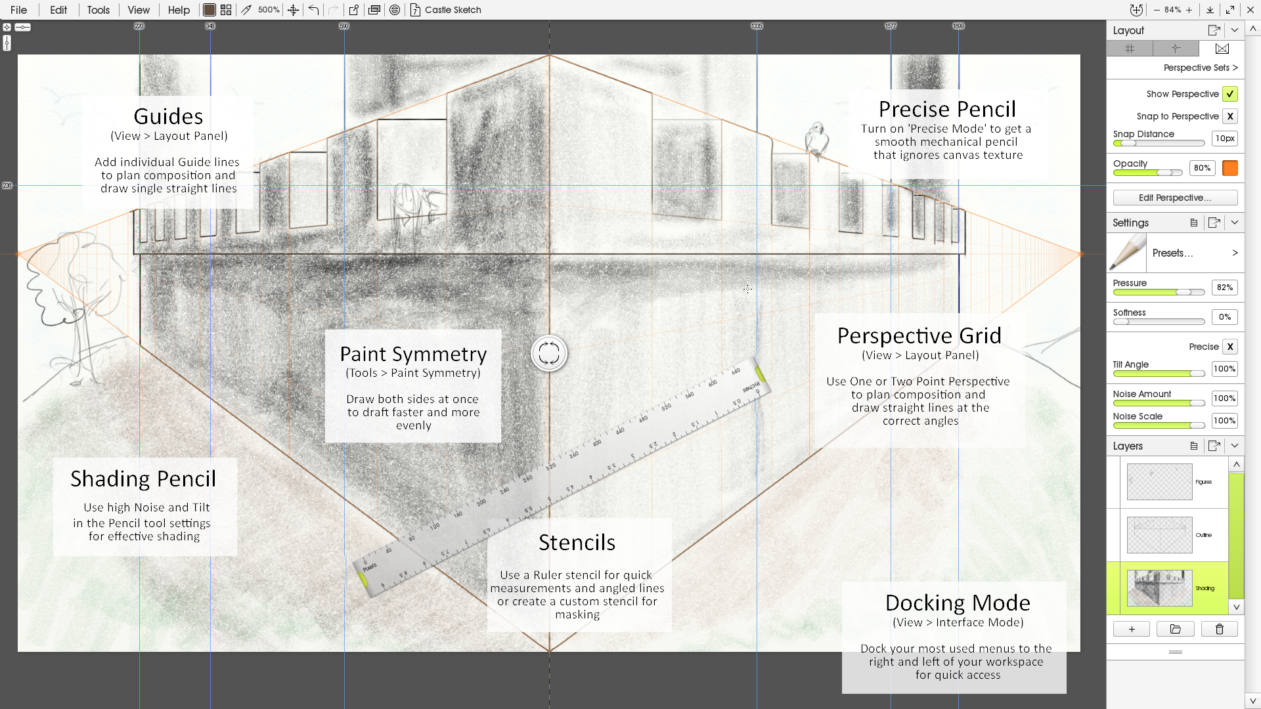Screen dimensions: 1261x709
Task: Add a new layer with plus button
Action: click(x=1131, y=629)
